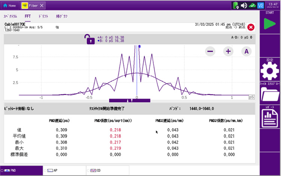
Task: Zoom in the graph with plus button
Action: click(x=228, y=51)
